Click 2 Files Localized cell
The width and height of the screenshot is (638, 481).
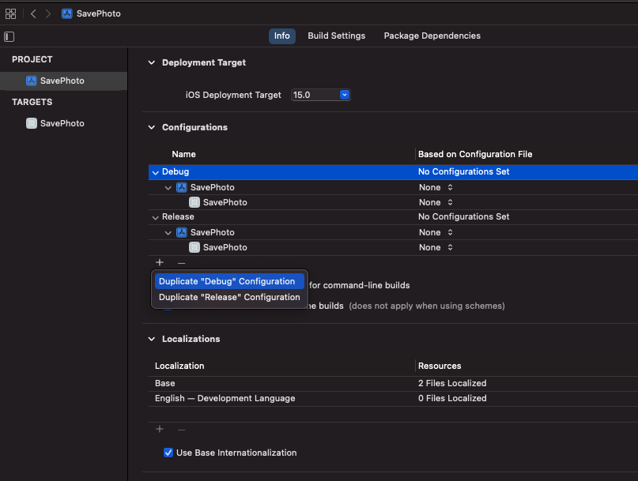click(452, 383)
